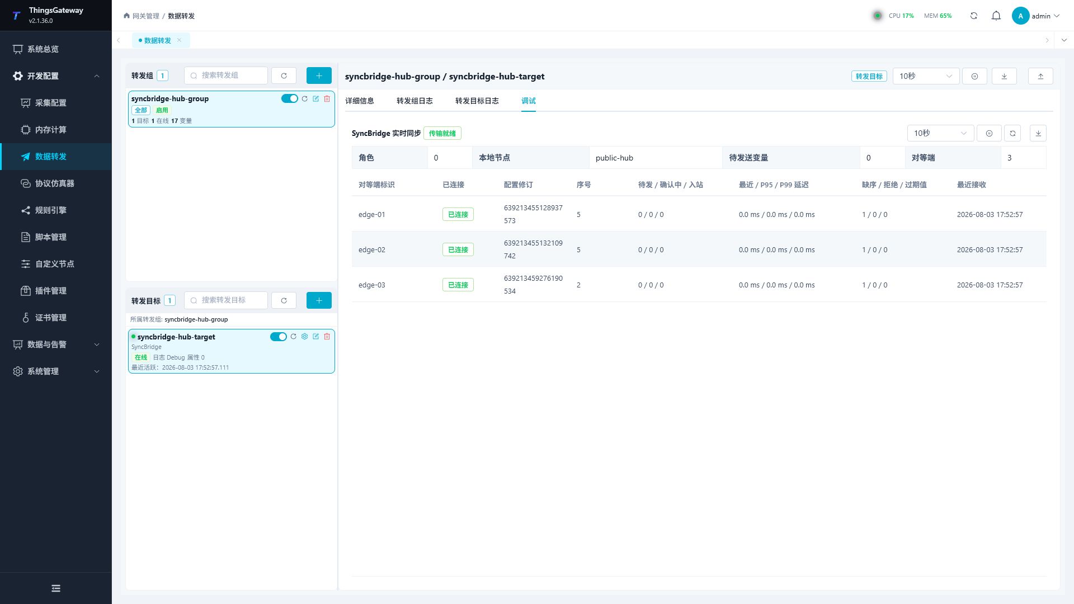Select the edge-03 peer row

(x=699, y=285)
